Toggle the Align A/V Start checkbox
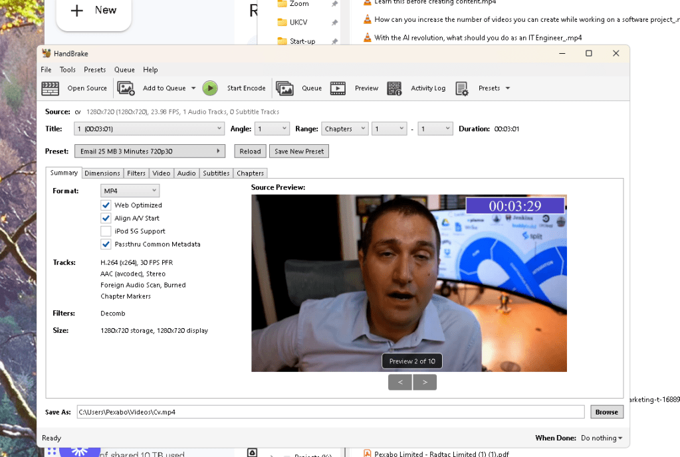This screenshot has width=680, height=457. [x=106, y=219]
